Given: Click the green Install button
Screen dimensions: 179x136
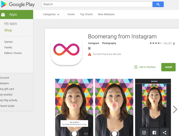Looking at the screenshot, I should [168, 67].
